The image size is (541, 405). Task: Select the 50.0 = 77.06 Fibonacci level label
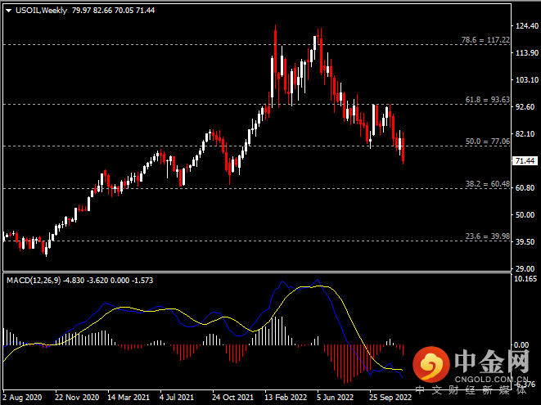(x=488, y=141)
